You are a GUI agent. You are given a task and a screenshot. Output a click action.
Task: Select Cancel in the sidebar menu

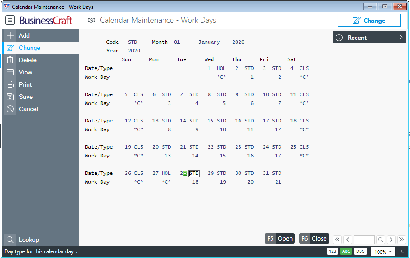point(41,109)
